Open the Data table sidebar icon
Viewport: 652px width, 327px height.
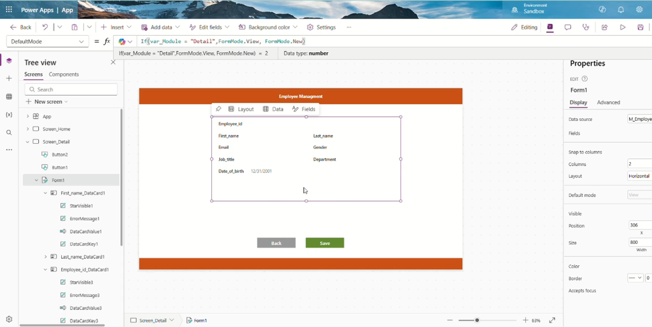pos(9,97)
